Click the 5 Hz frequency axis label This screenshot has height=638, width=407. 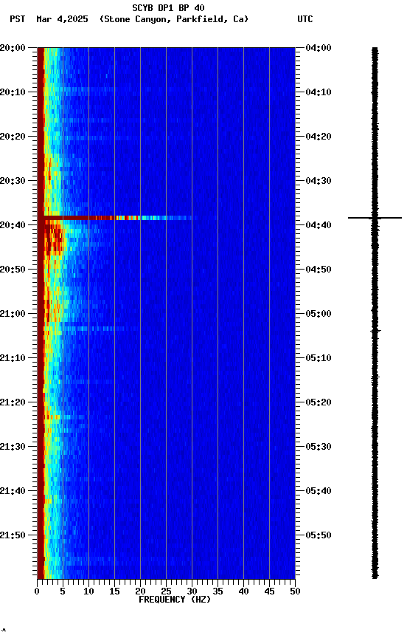(x=63, y=592)
